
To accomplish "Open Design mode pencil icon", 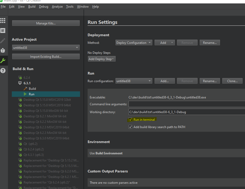I will click(x=3, y=41).
